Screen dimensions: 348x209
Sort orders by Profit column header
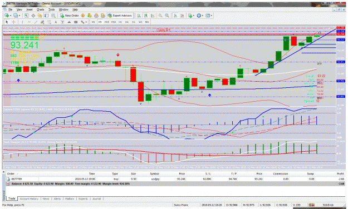(340, 174)
